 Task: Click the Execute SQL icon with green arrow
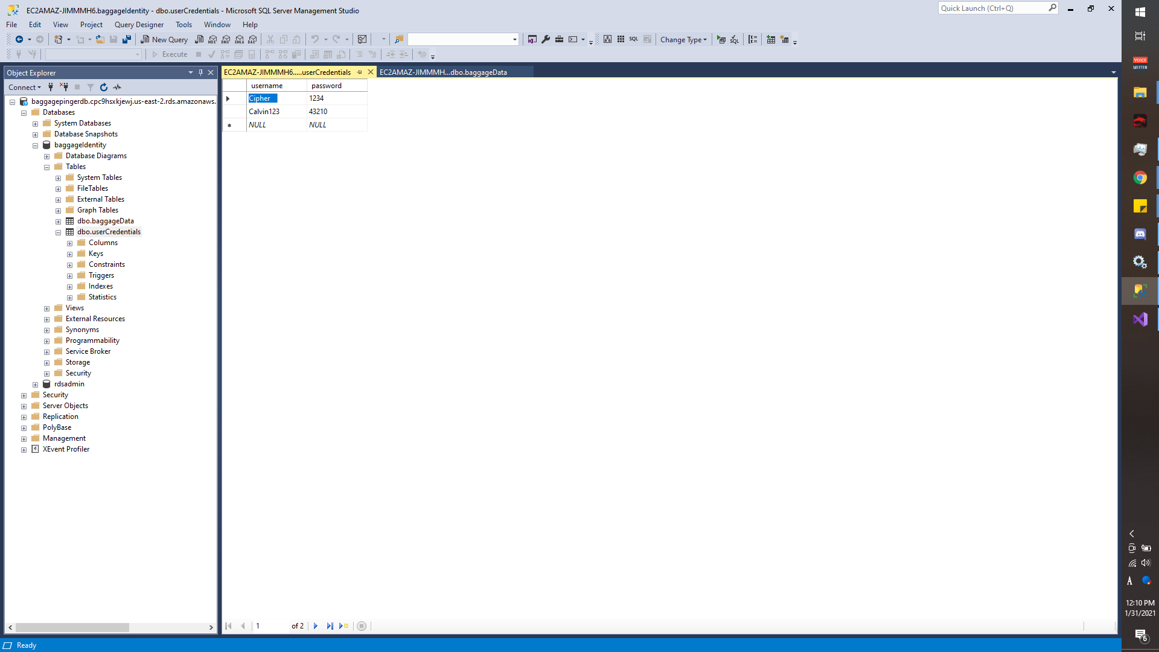point(721,39)
